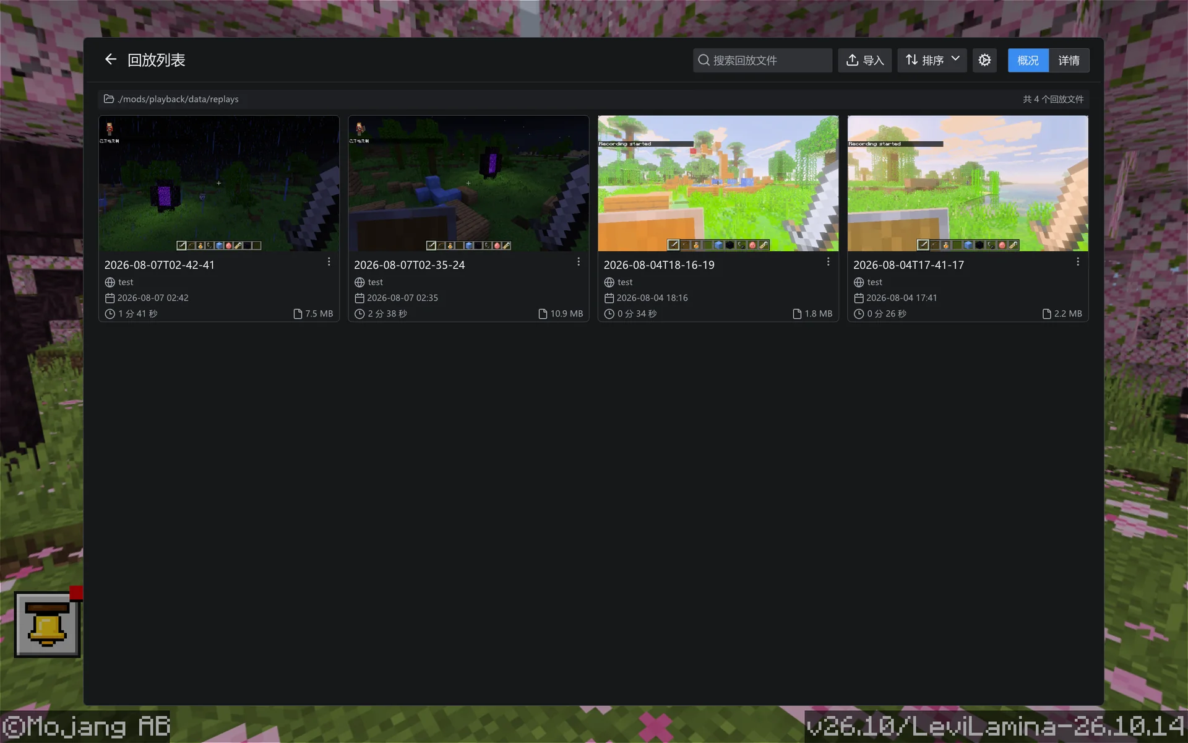Open the thumbnail of replay 2026-08-04T17-41-17

pos(968,183)
